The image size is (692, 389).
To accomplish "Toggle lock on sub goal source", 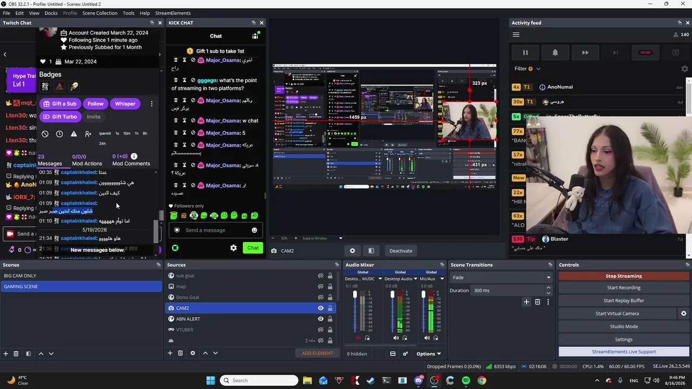I will click(x=330, y=276).
